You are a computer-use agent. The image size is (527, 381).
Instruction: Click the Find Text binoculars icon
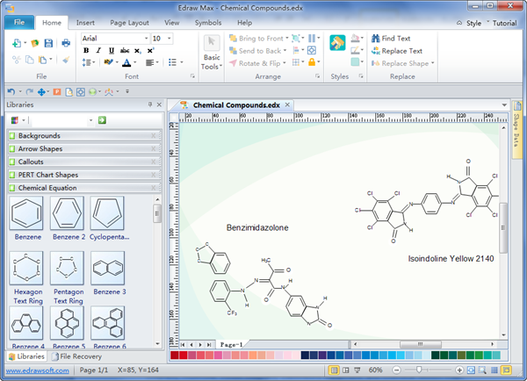[x=374, y=39]
